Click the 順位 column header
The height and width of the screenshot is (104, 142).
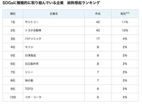click(13, 14)
